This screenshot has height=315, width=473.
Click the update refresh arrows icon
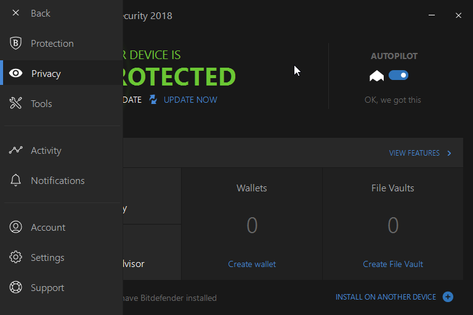pos(153,100)
